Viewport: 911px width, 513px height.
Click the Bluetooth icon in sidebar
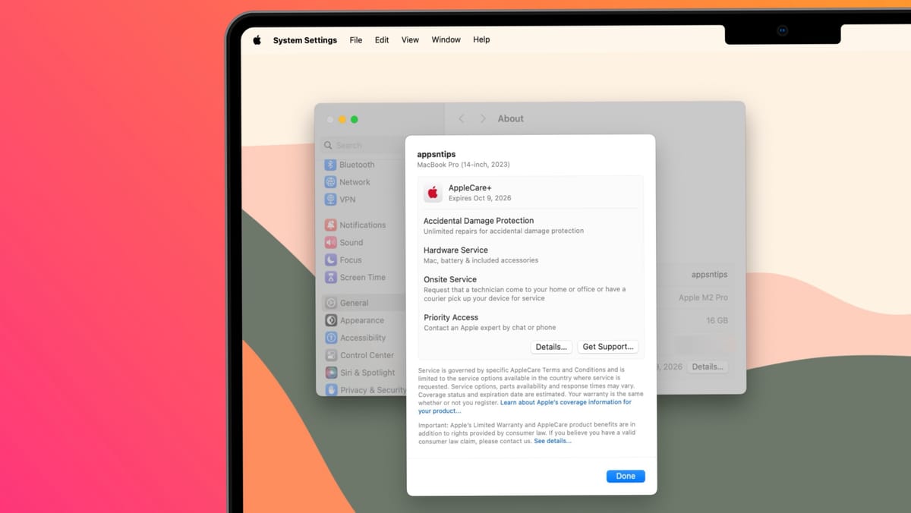331,165
